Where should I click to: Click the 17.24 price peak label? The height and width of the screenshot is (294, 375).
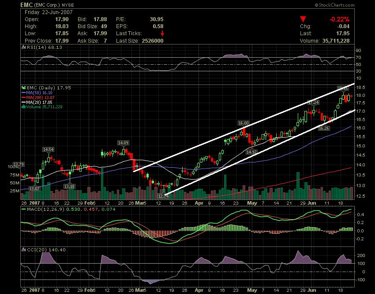point(313,102)
